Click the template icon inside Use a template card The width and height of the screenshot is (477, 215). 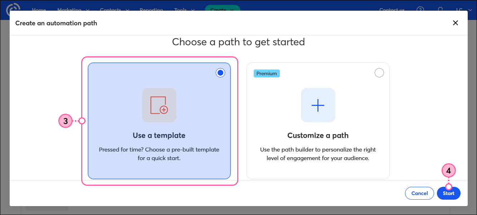[x=159, y=105]
